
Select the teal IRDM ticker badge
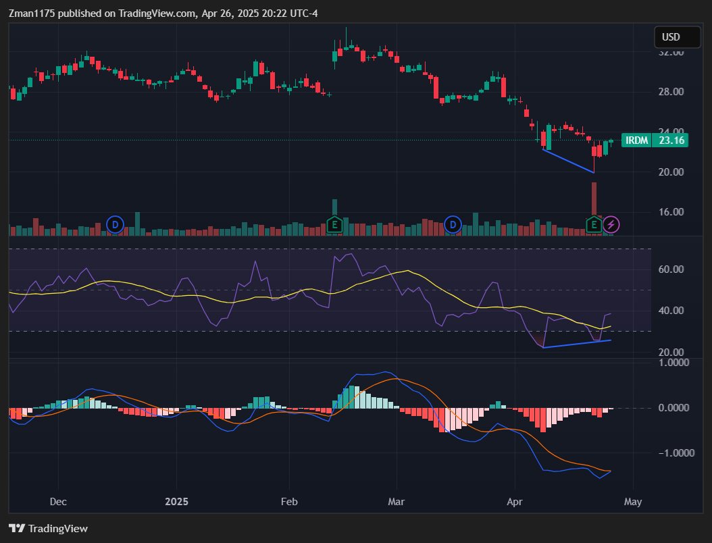click(x=635, y=140)
